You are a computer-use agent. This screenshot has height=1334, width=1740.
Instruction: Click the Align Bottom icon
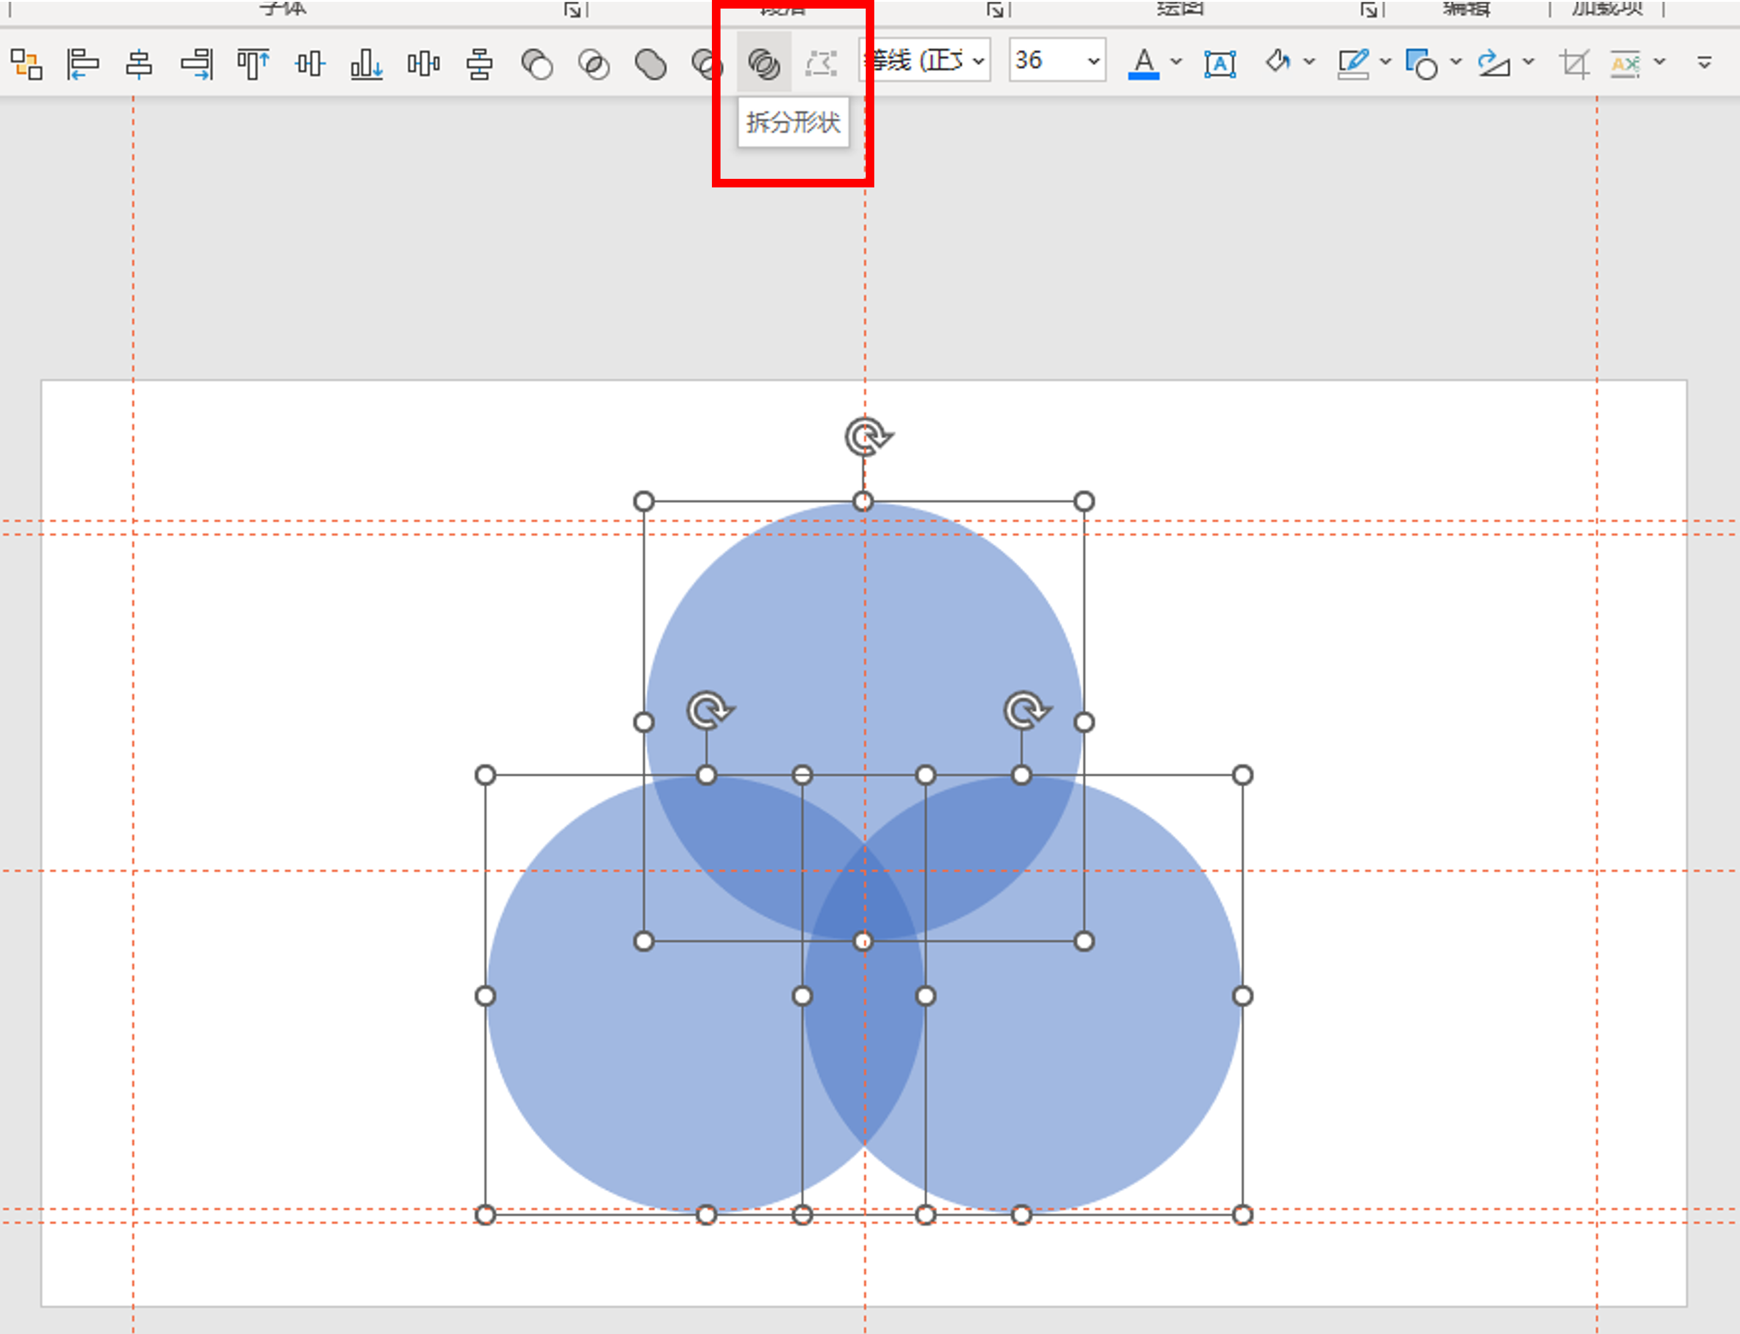[366, 62]
